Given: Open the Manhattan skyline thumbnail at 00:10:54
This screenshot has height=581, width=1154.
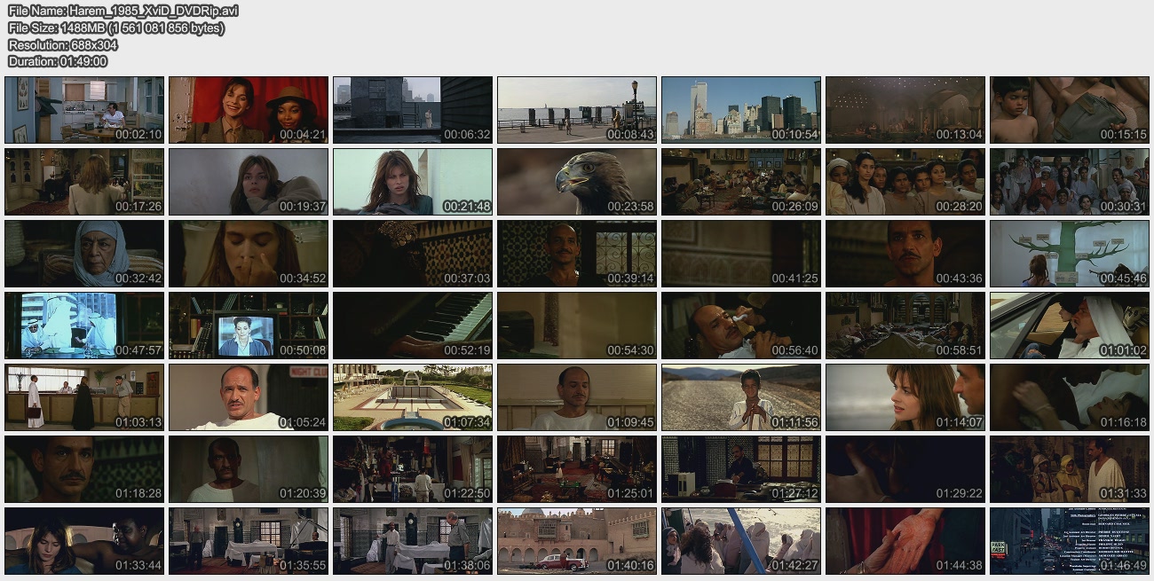Looking at the screenshot, I should pos(741,110).
